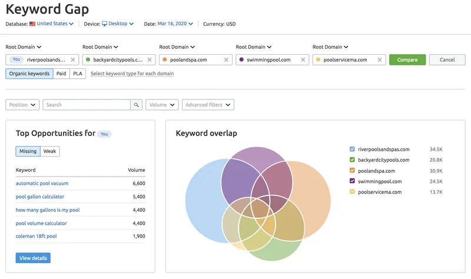Open the Advanced filters dropdown

[208, 105]
